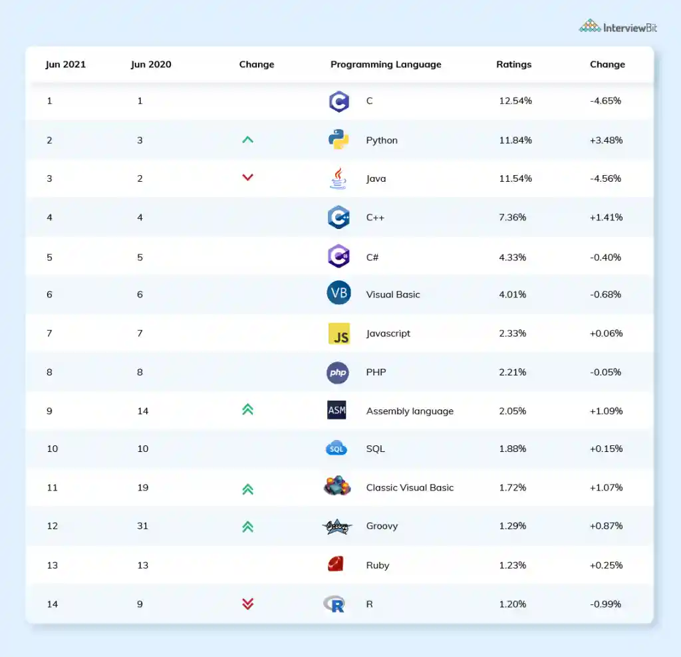
Task: Click the Javascript language name
Action: click(x=388, y=333)
